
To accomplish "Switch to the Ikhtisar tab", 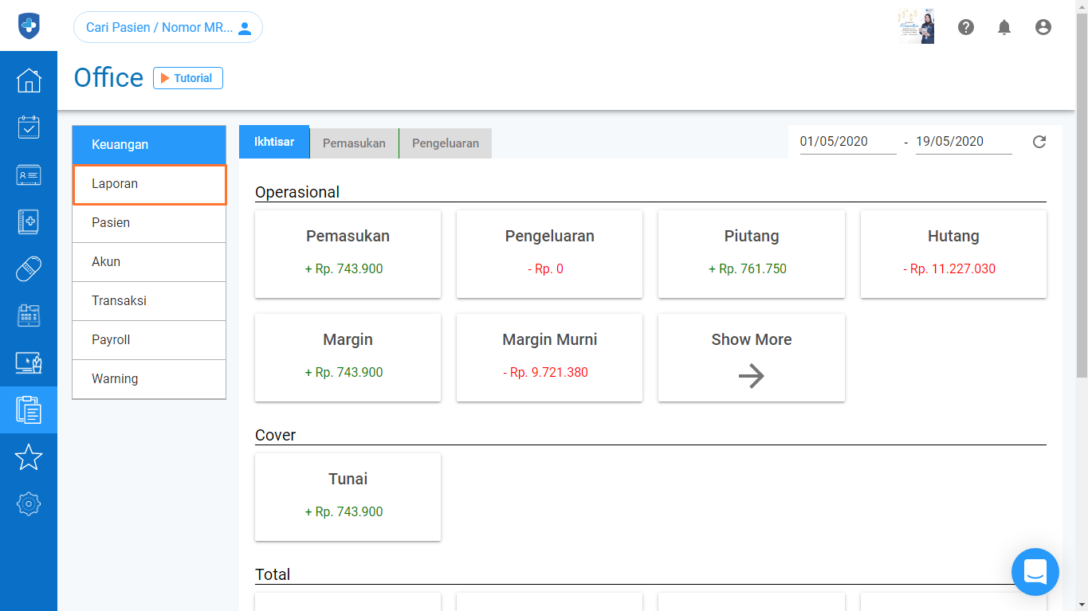I will click(x=274, y=142).
